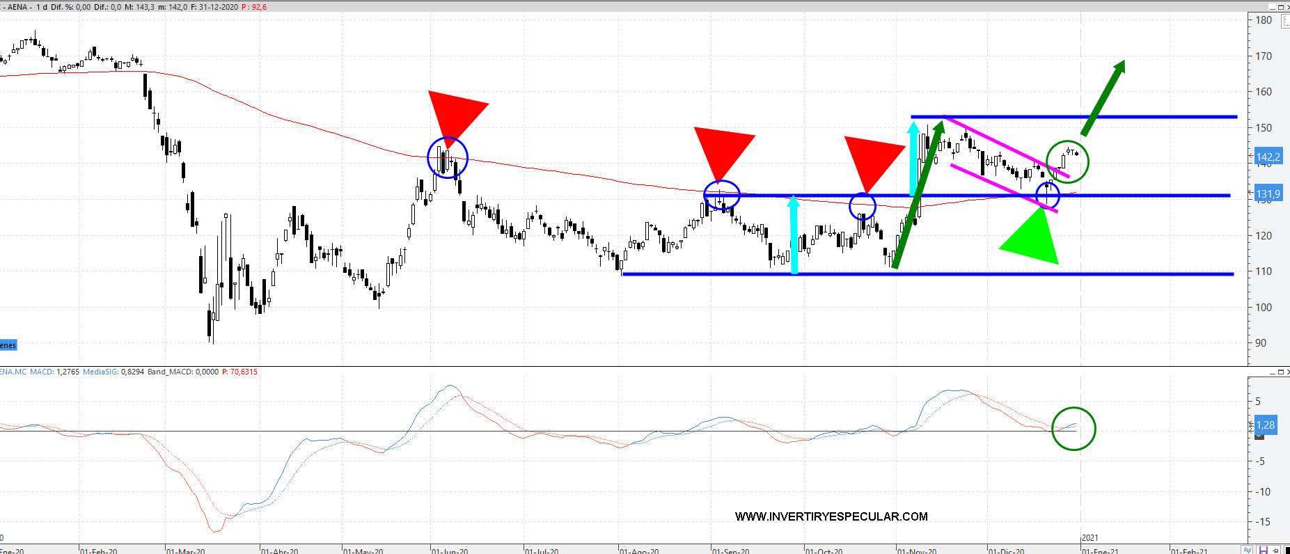This screenshot has height=554, width=1290.
Task: Click the 131,9 level price label
Action: coord(1267,194)
